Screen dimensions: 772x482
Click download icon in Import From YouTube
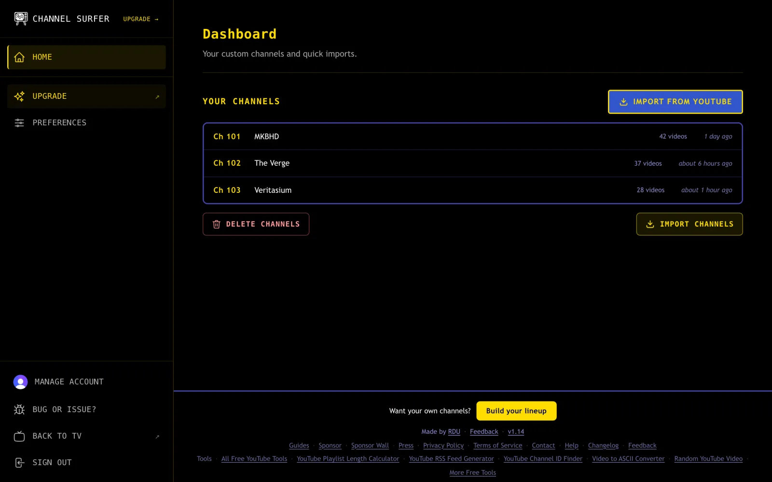click(623, 102)
